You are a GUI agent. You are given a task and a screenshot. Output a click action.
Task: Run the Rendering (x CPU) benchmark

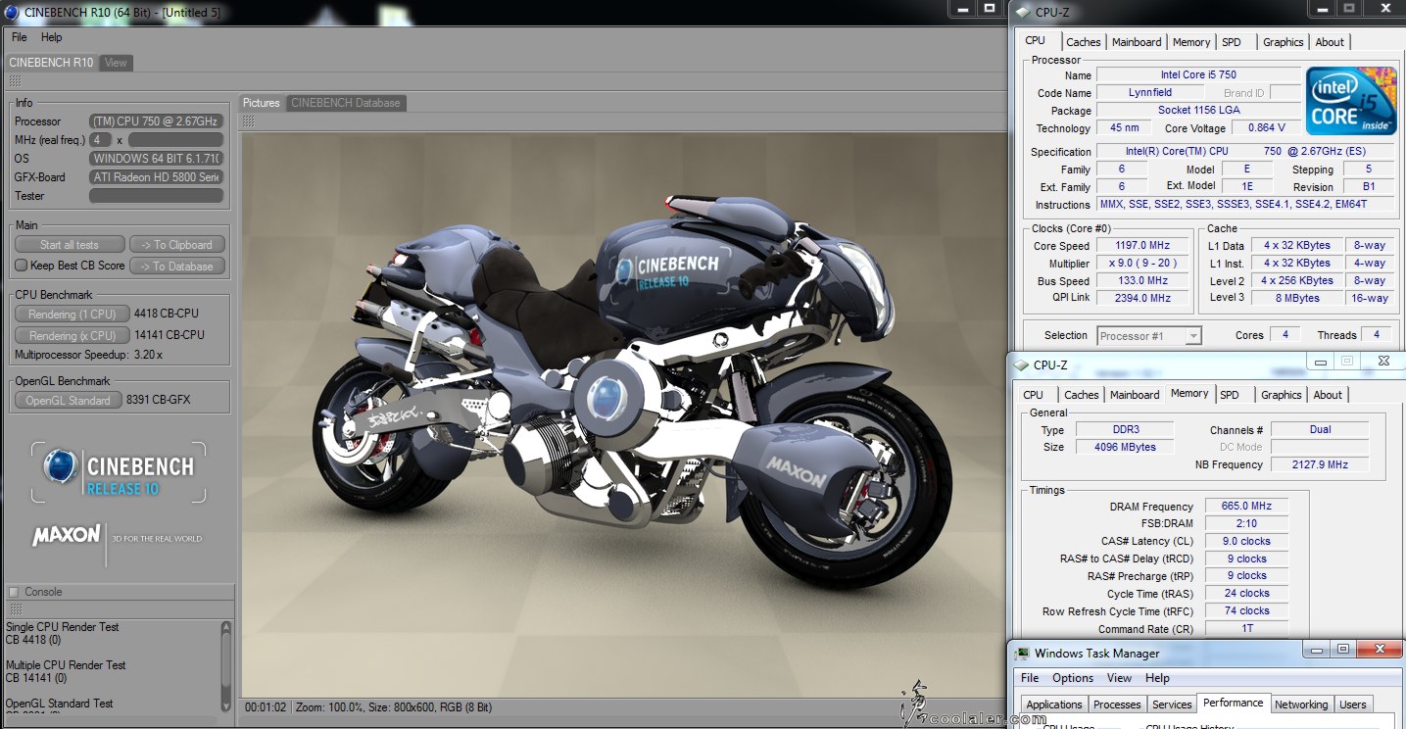click(x=73, y=335)
